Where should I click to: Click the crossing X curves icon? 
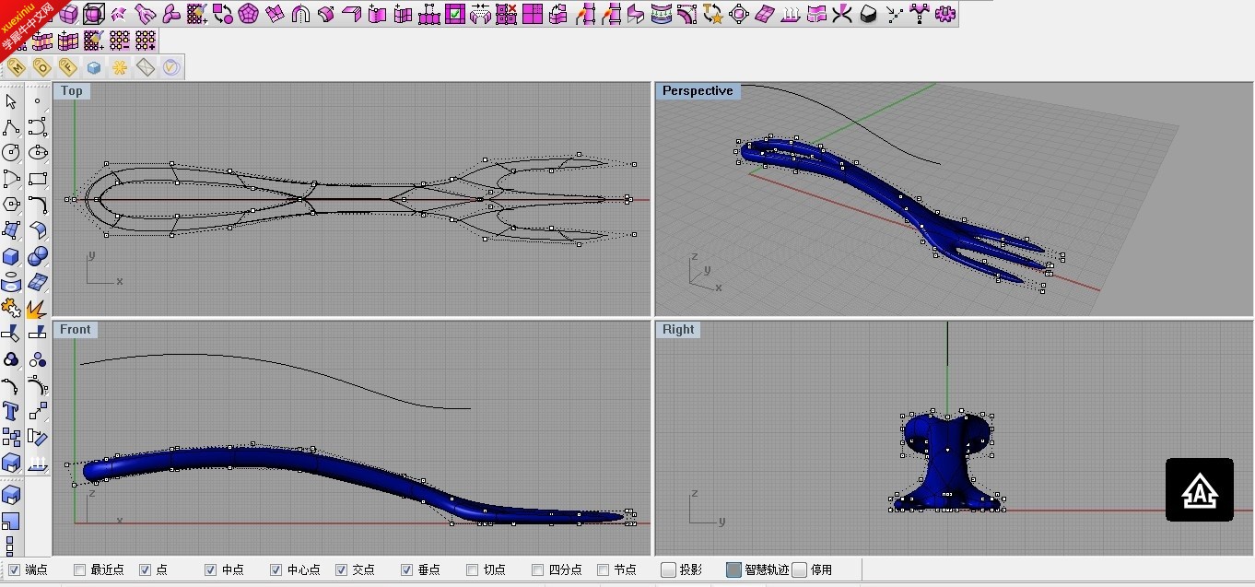(842, 14)
